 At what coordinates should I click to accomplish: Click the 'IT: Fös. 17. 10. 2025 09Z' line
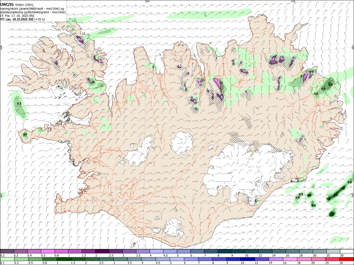[17, 16]
